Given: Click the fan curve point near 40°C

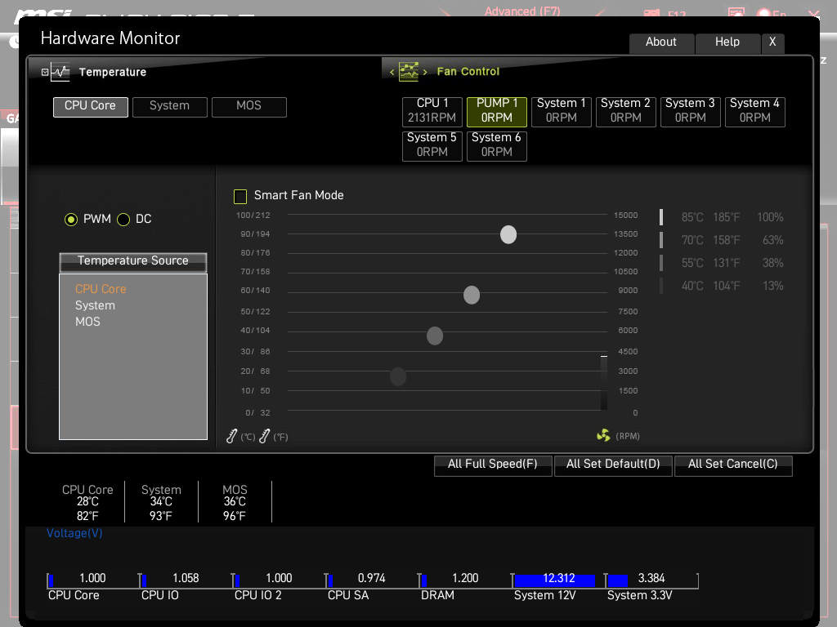Looking at the screenshot, I should click(435, 336).
